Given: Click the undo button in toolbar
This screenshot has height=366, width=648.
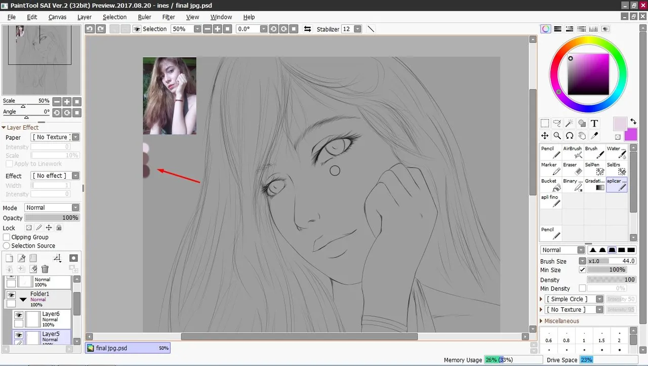Looking at the screenshot, I should point(90,29).
